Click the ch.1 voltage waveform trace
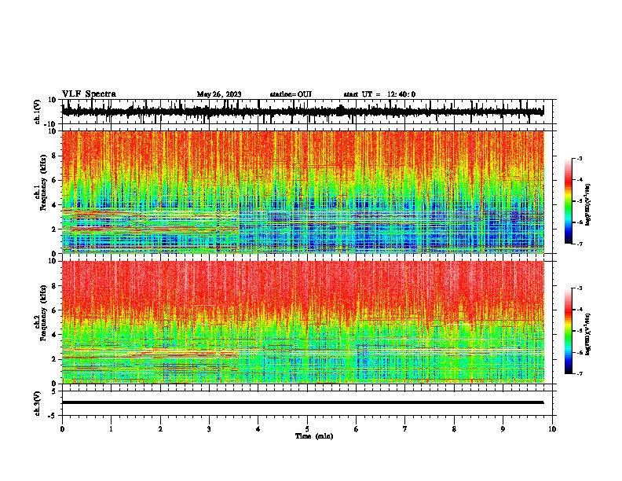Image resolution: width=622 pixels, height=481 pixels. click(x=302, y=112)
